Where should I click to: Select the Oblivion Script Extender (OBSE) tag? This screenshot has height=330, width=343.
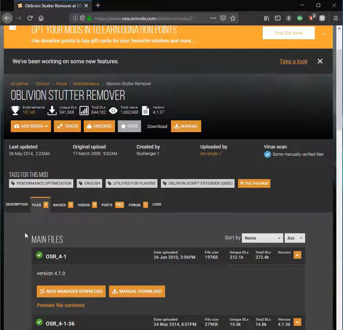pyautogui.click(x=197, y=183)
